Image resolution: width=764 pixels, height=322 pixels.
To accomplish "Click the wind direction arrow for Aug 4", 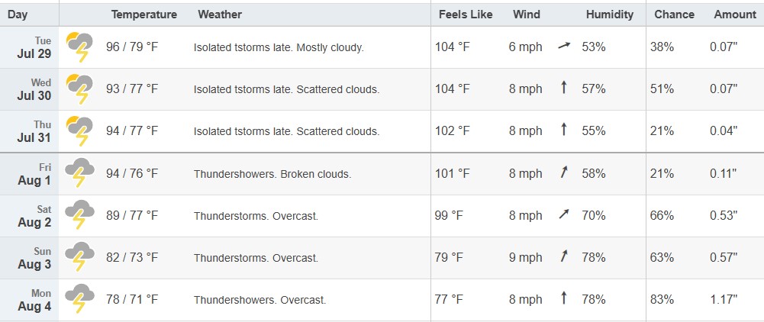I will (564, 298).
